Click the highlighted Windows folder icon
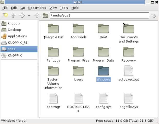The width and height of the screenshot is (159, 124). click(103, 71)
